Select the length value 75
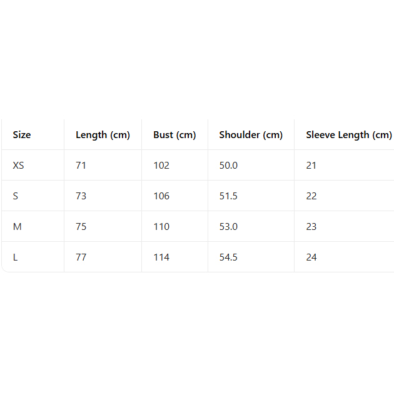394x393 pixels. [81, 227]
